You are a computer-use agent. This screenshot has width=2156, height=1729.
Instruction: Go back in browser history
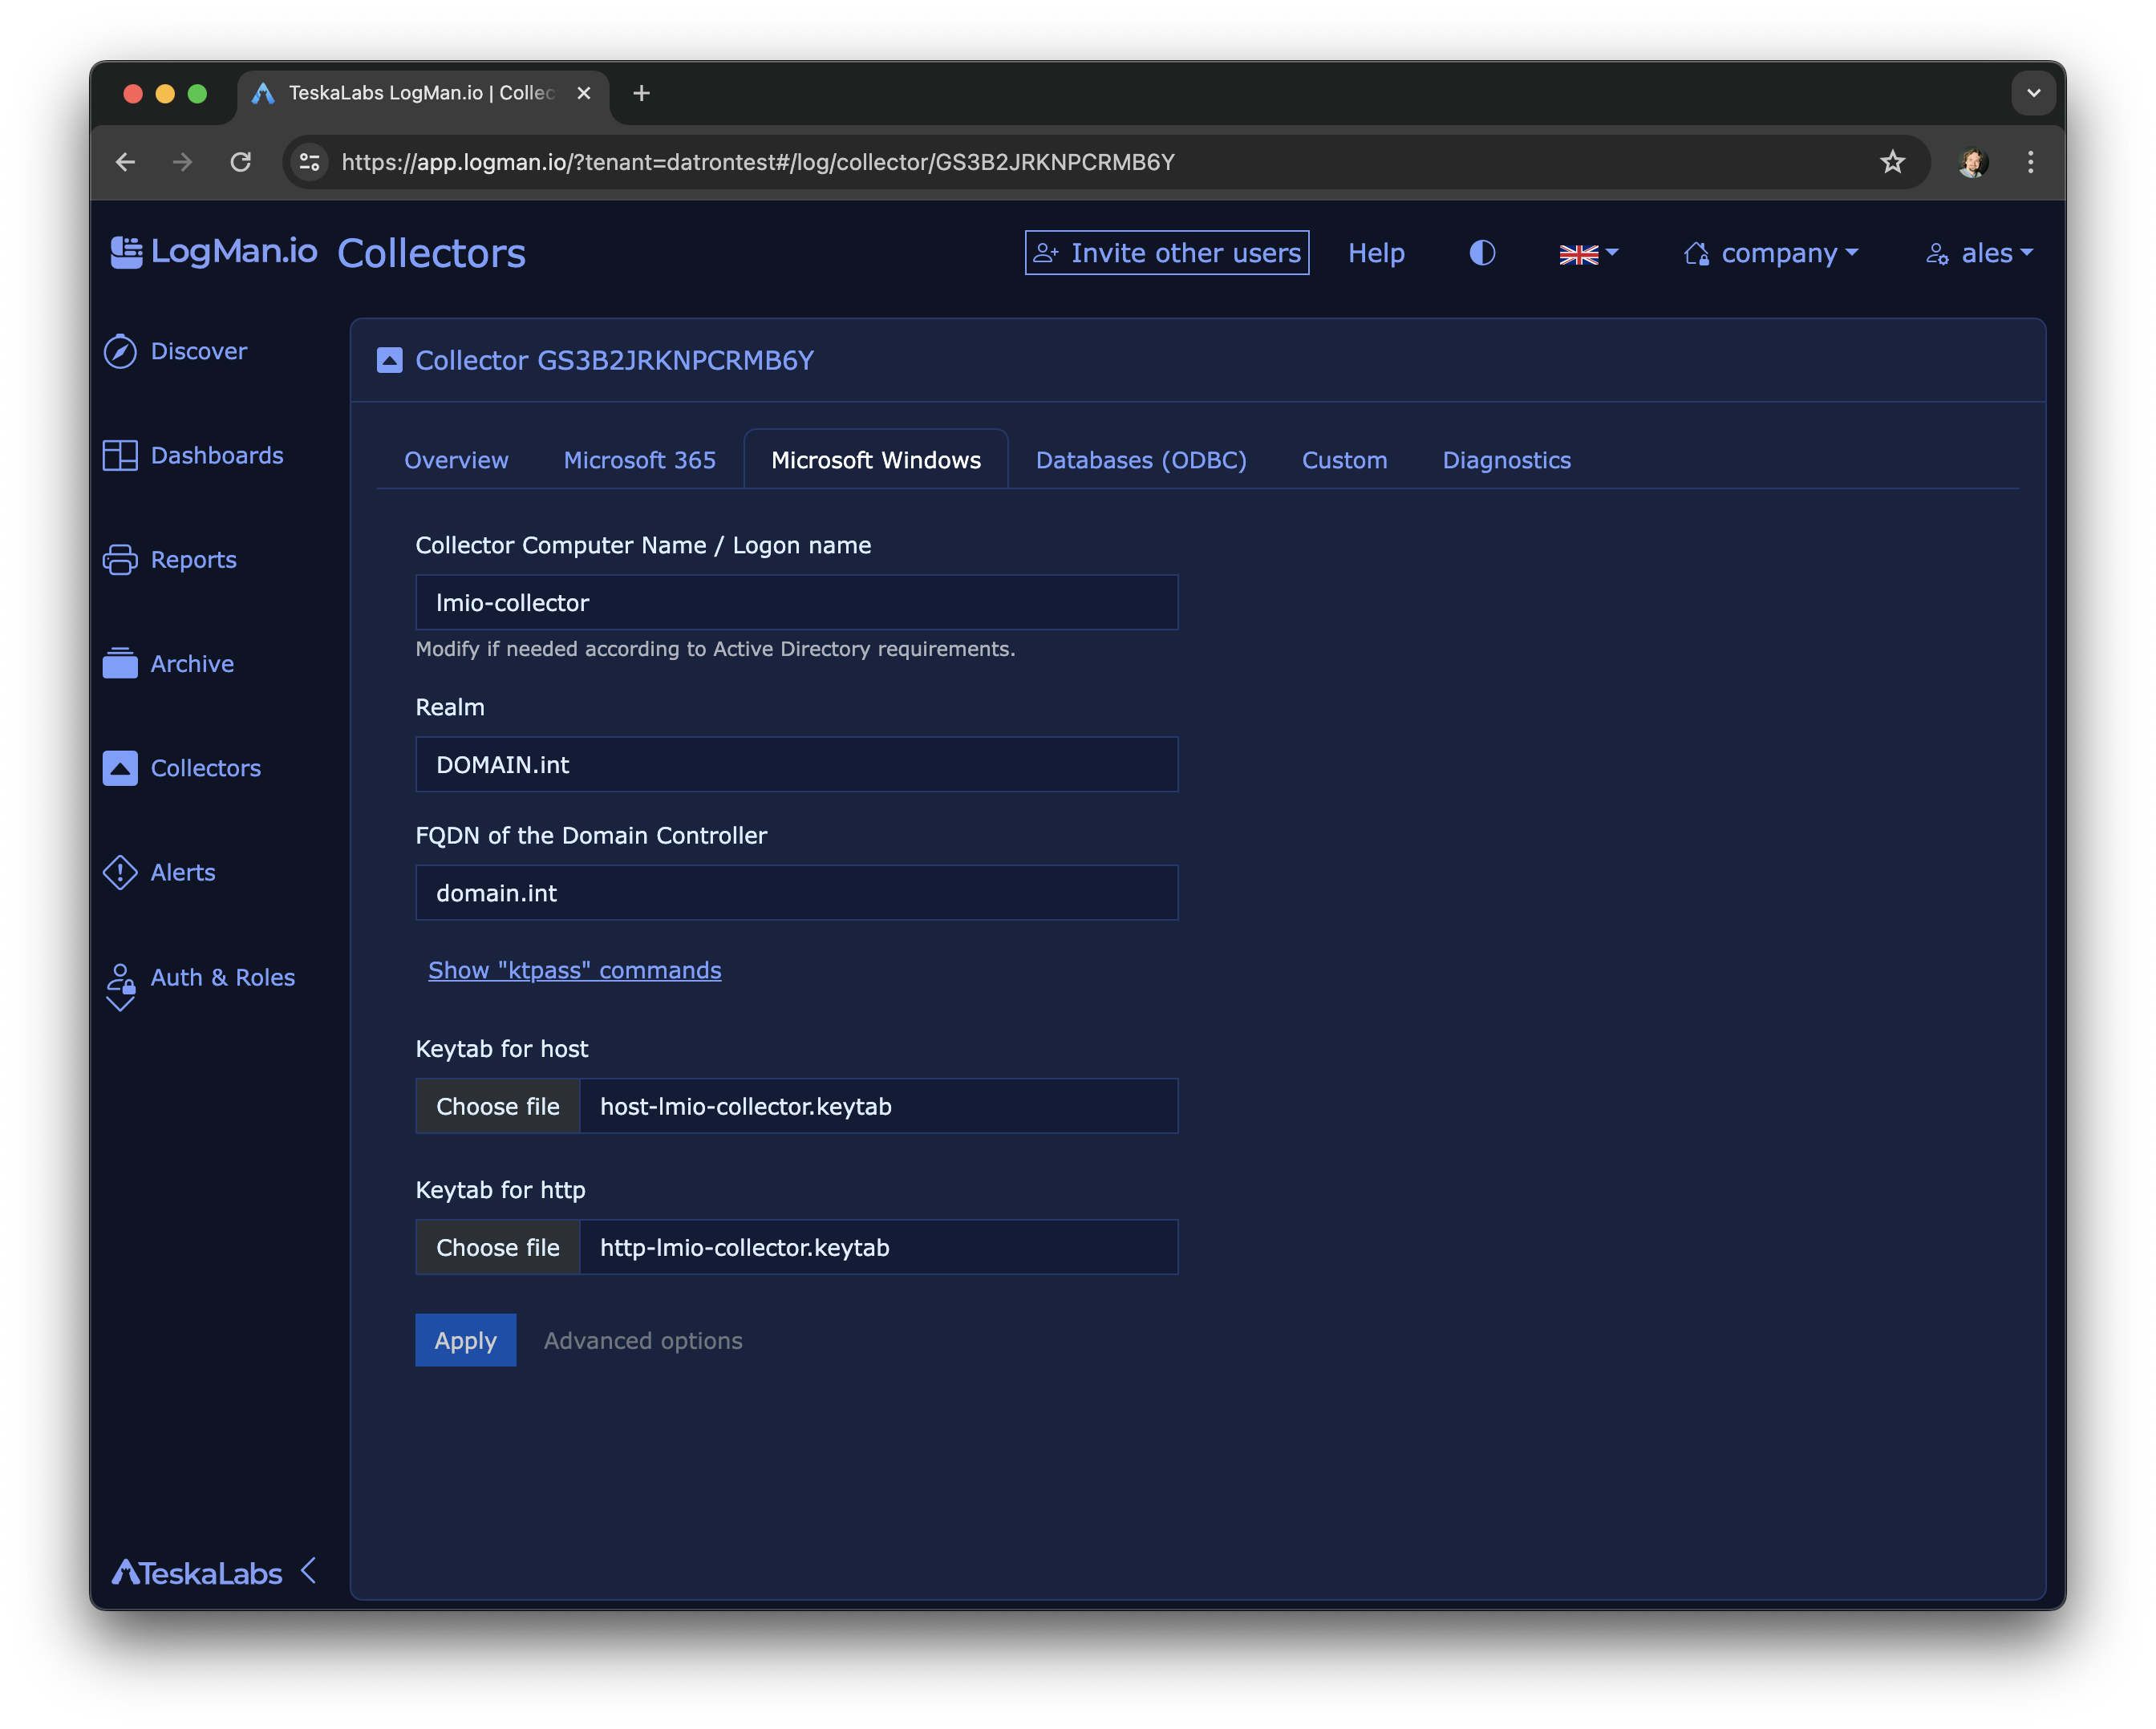[x=126, y=162]
